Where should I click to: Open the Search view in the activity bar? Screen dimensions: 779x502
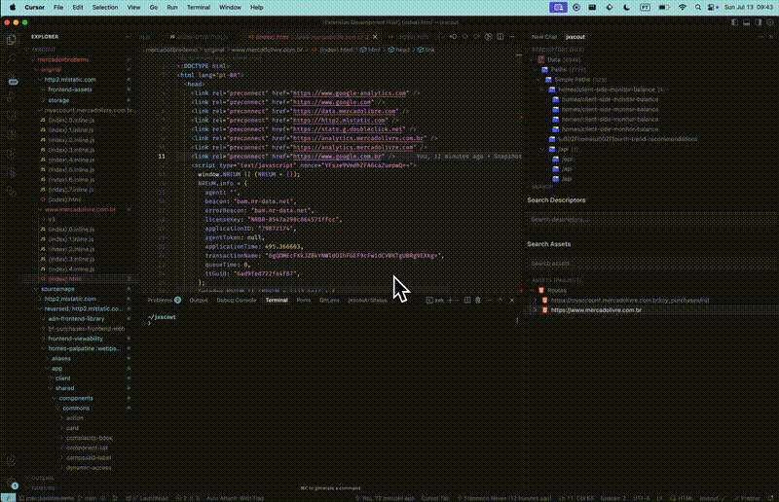coord(11,58)
